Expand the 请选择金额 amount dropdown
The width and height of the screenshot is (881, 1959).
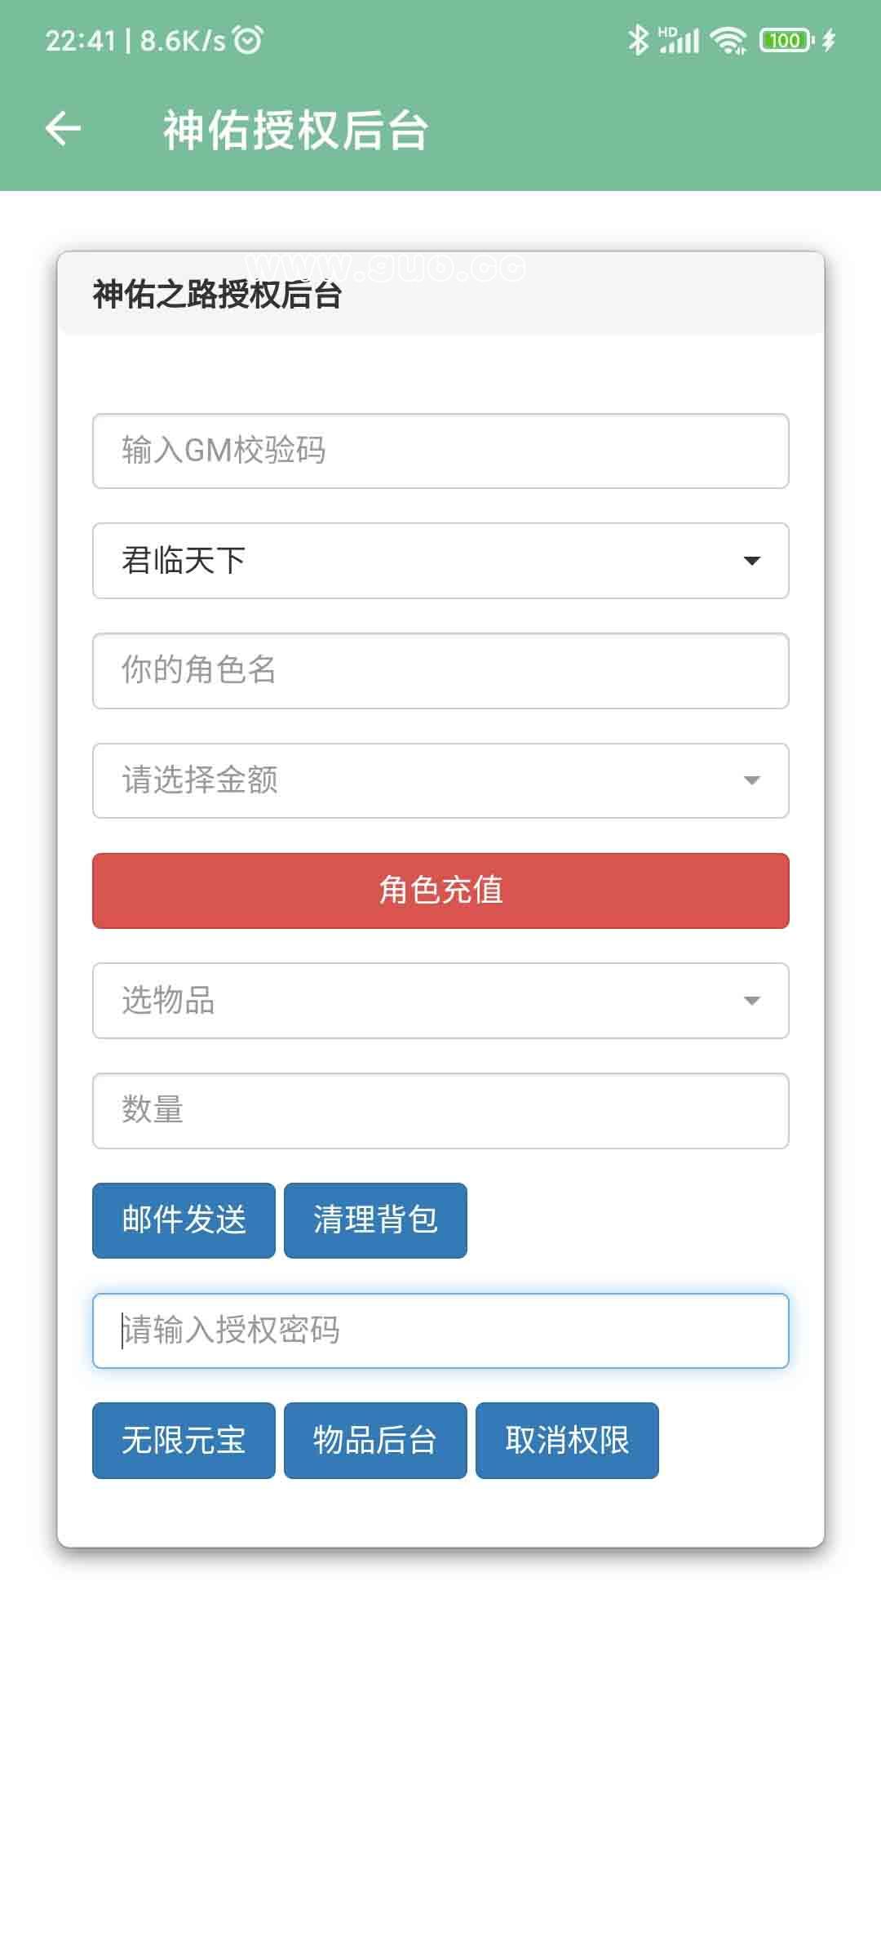tap(440, 780)
